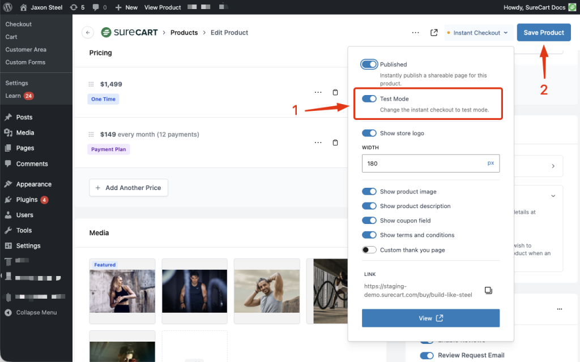580x362 pixels.
Task: Toggle Show coupon field switch
Action: 369,221
